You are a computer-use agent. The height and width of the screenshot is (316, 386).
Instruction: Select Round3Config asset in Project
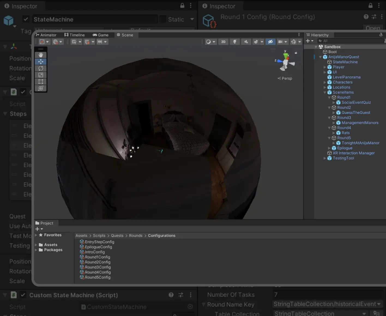[x=98, y=267]
